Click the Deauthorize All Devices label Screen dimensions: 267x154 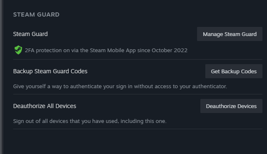tap(45, 106)
